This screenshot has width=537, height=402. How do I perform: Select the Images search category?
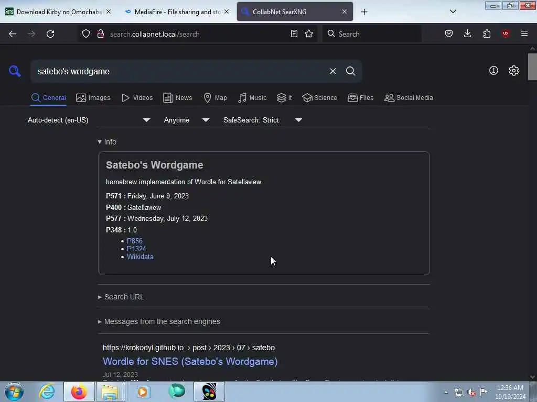click(93, 98)
